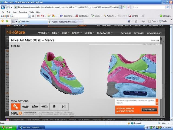The height and width of the screenshot is (130, 173).
Task: Click the RSS feeds icon
Action: (136, 21)
